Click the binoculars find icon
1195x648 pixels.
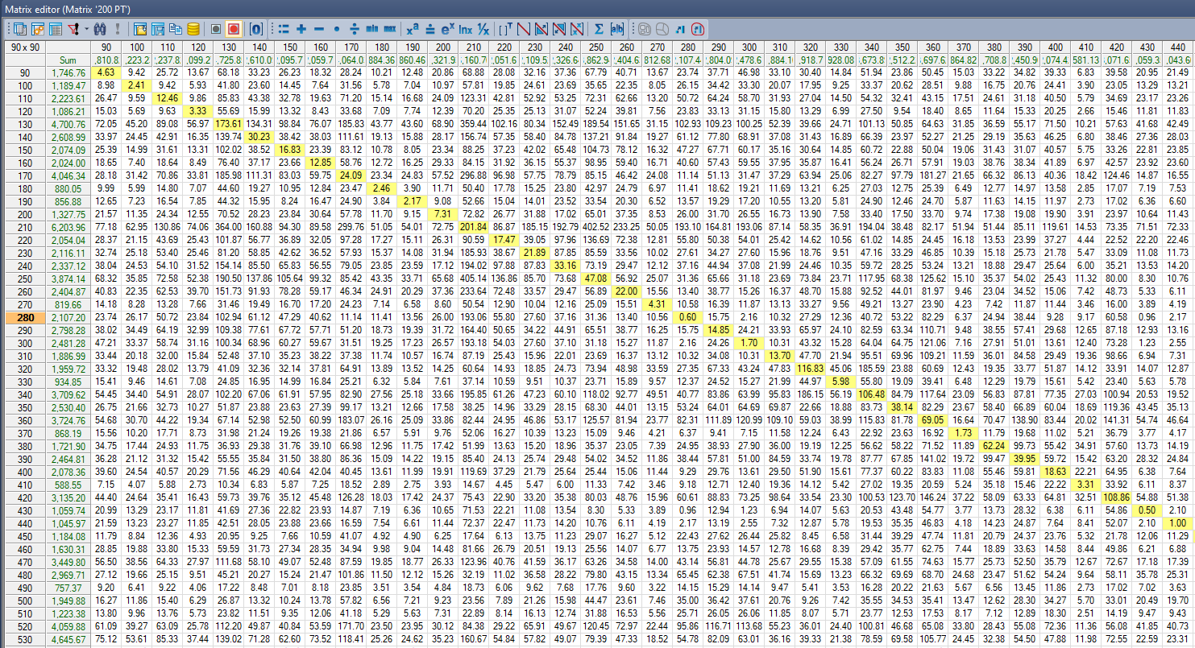pos(100,29)
